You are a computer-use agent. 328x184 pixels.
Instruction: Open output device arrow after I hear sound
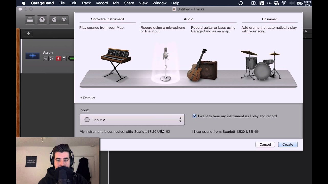[x=257, y=131]
